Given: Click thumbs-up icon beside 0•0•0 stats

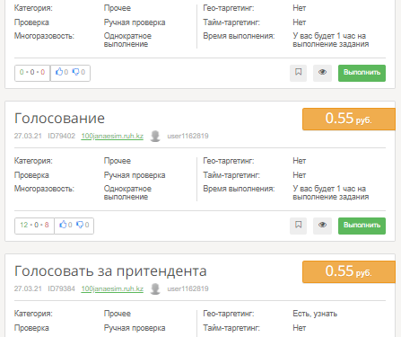Looking at the screenshot, I should (x=59, y=72).
